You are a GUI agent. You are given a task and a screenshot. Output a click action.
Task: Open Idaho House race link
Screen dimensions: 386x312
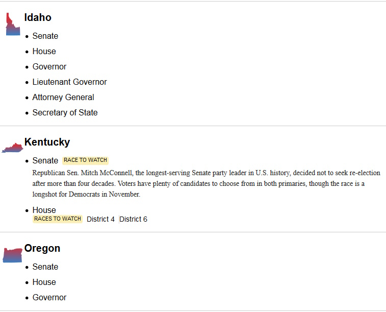click(x=44, y=51)
